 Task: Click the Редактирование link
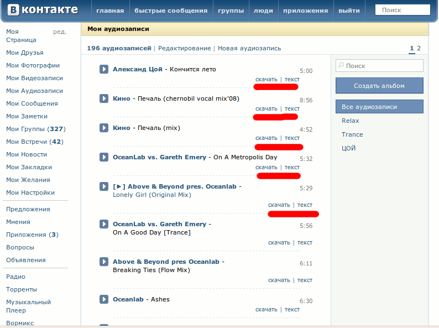185,48
